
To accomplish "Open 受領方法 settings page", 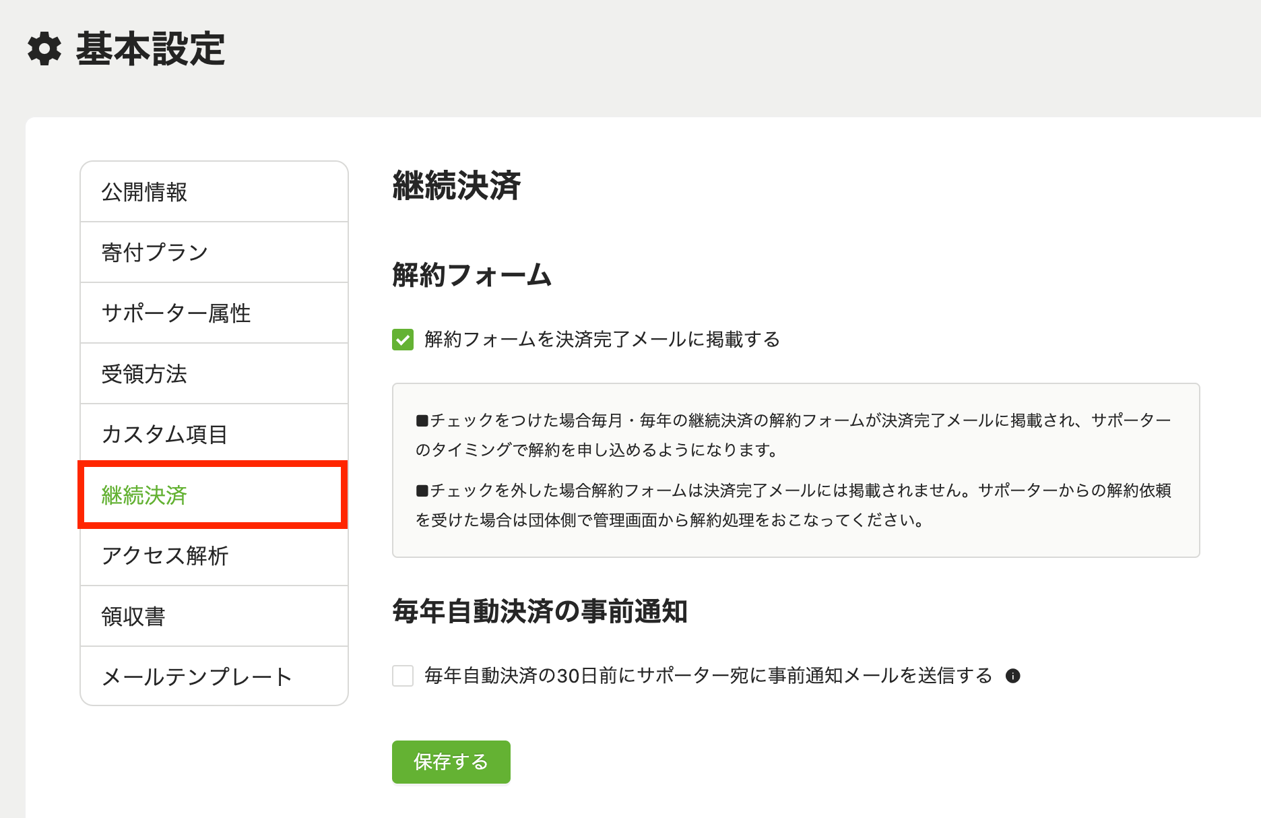I will [214, 374].
